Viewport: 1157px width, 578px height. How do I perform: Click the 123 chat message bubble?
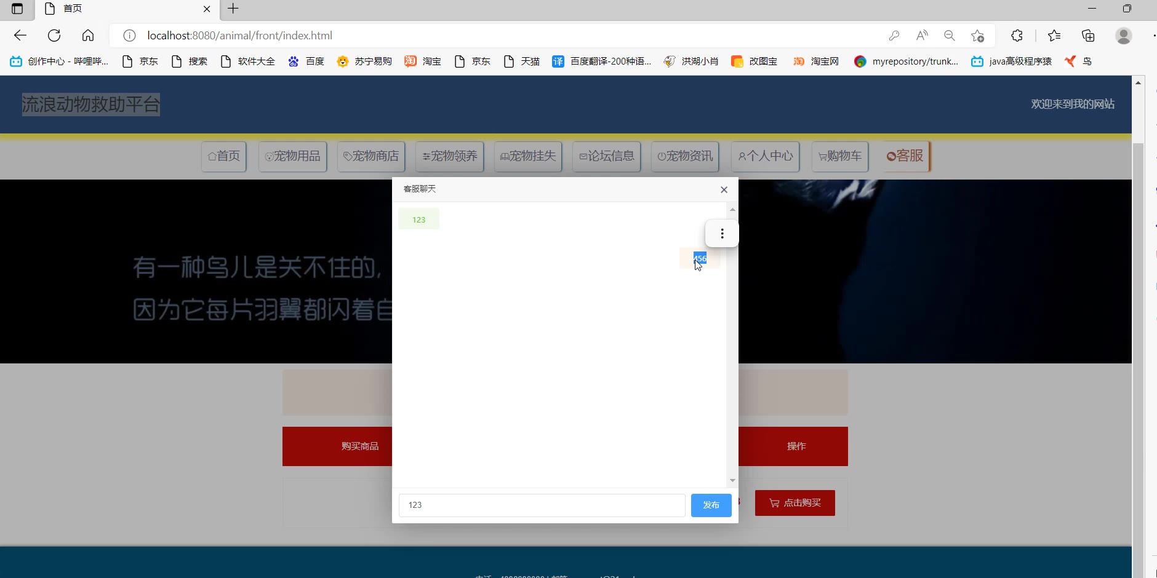pyautogui.click(x=418, y=220)
